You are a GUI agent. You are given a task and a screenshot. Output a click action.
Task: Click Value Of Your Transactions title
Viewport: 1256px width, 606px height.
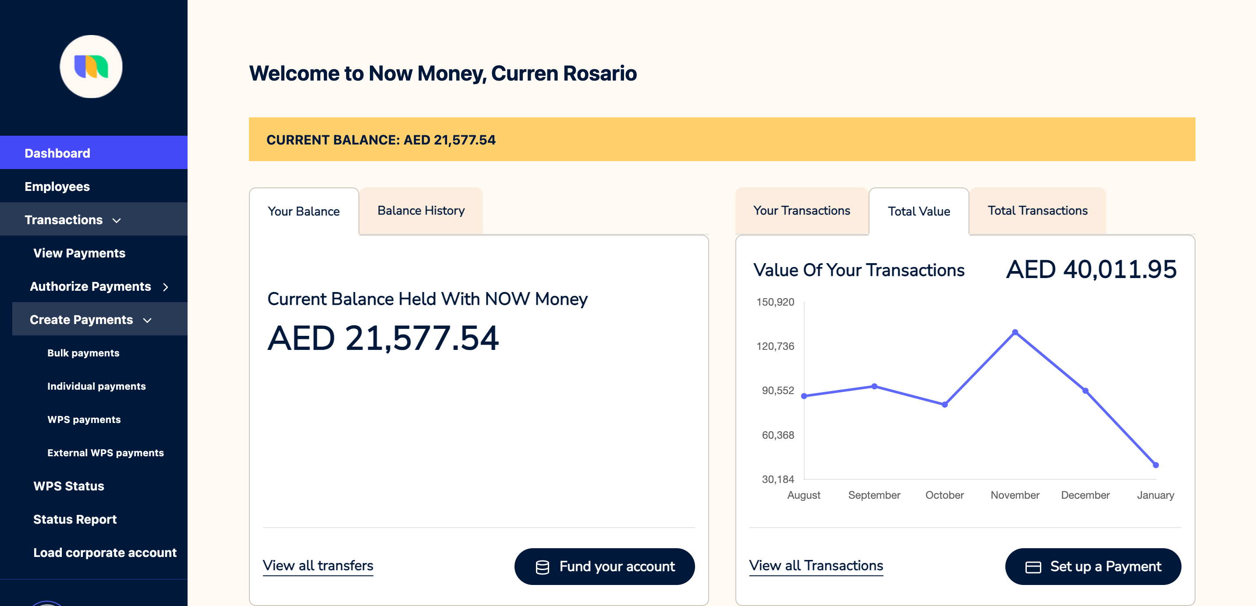859,270
